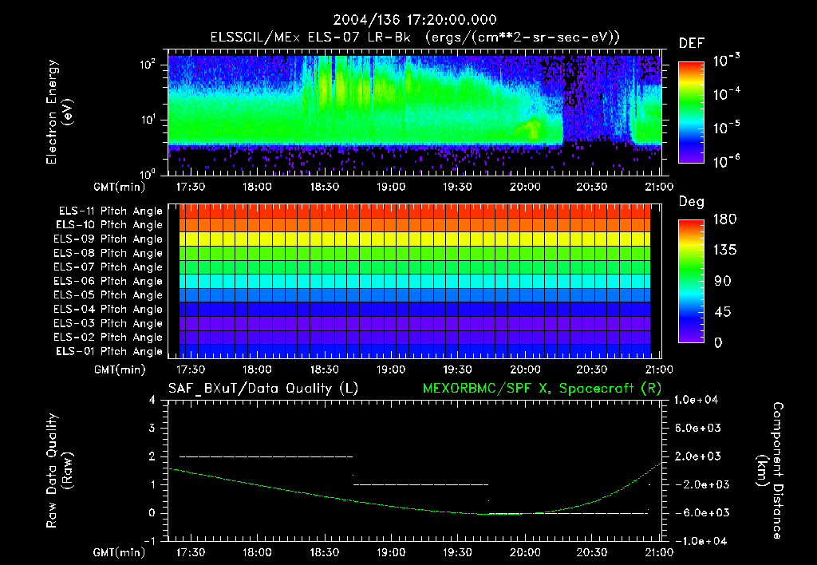The height and width of the screenshot is (565, 817).
Task: Click the ELS-11 Pitch Angle row label
Action: click(110, 211)
